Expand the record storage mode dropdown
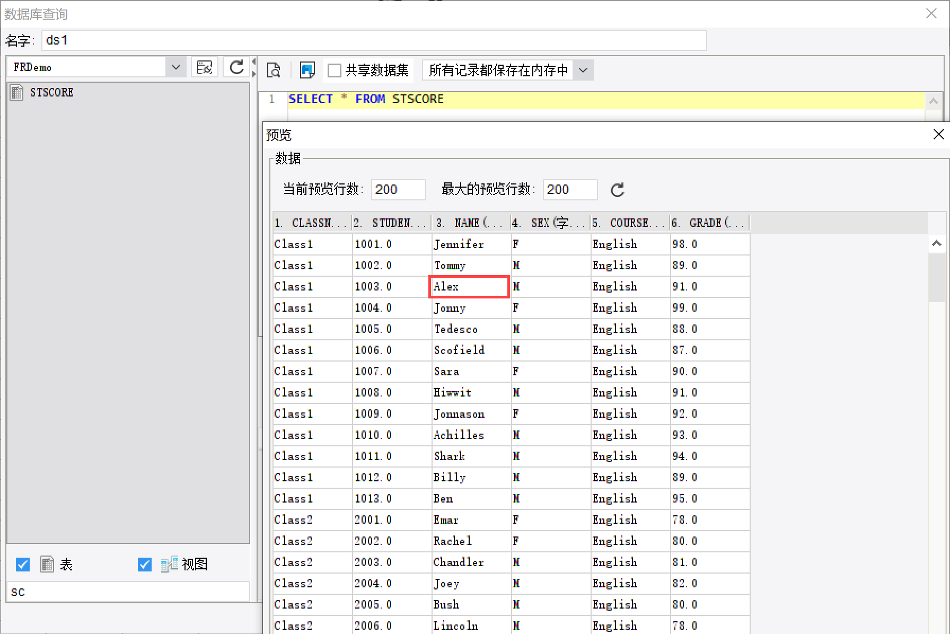 pyautogui.click(x=583, y=70)
